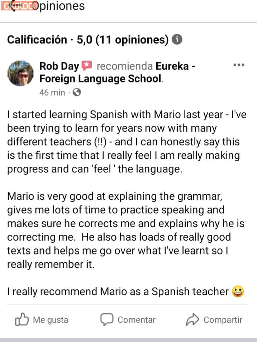Open the Rob Day profile name link

[x=60, y=66]
